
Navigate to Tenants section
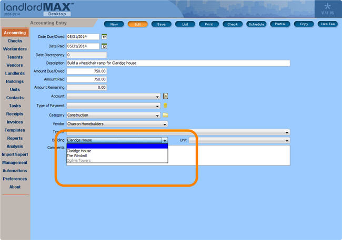15,57
